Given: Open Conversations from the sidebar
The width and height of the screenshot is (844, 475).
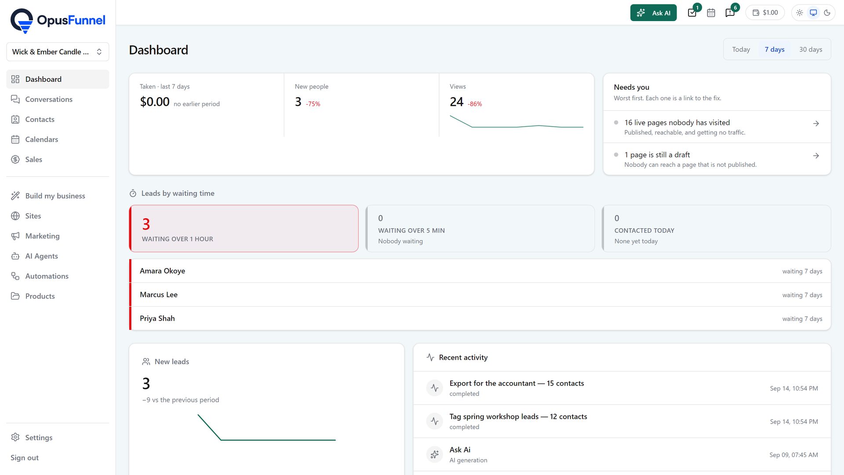Looking at the screenshot, I should (x=58, y=99).
